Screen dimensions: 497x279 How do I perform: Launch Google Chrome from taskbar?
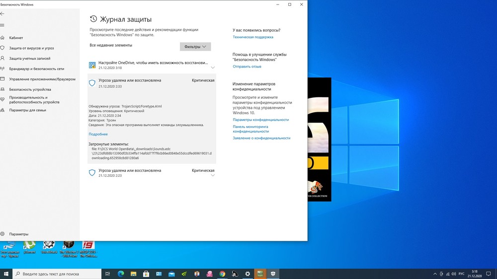point(222,274)
